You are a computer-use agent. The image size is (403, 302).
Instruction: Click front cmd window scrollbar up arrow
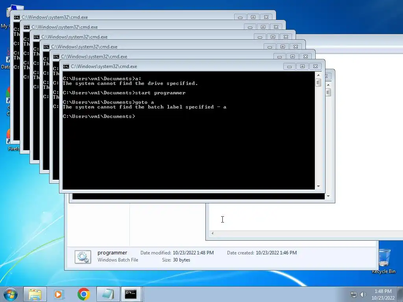pos(318,75)
